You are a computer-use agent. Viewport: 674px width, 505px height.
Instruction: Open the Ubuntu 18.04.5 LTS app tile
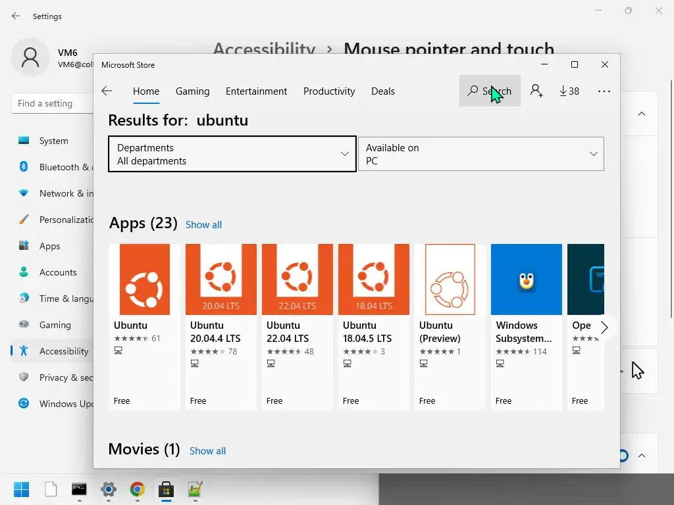point(374,327)
